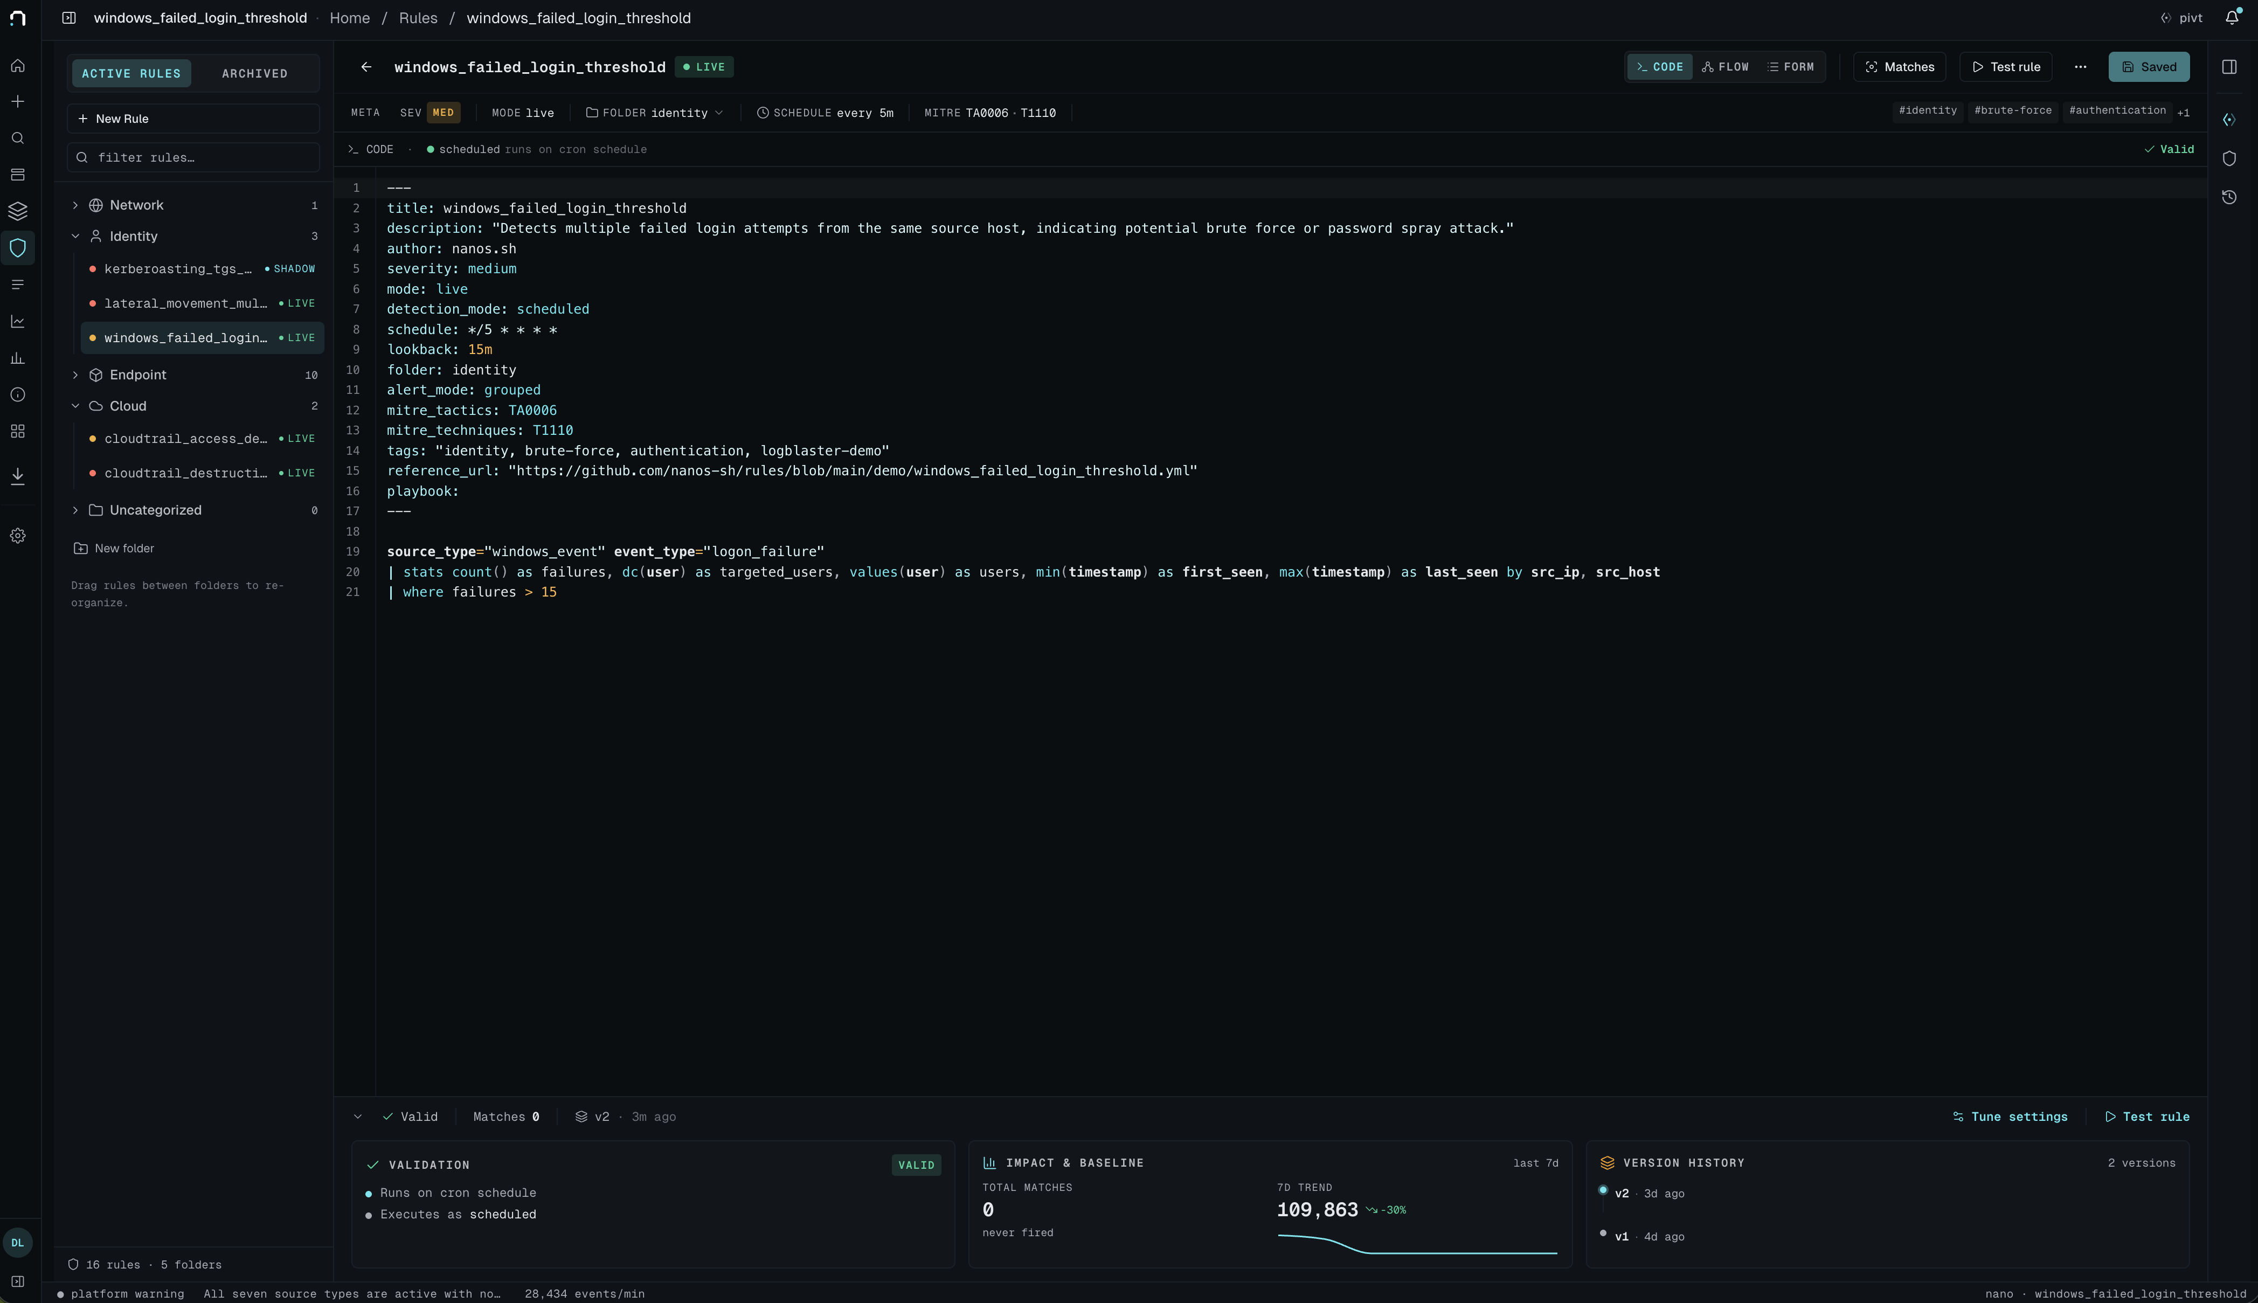Open Tune settings link
The image size is (2258, 1303).
tap(2010, 1117)
